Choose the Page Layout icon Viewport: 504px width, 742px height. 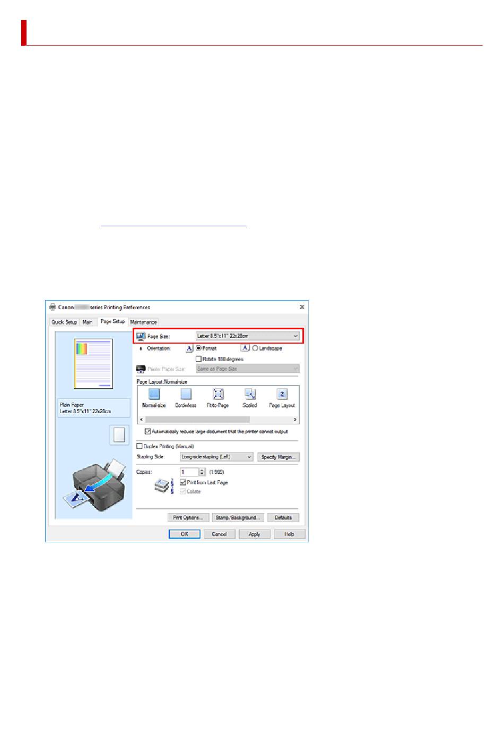click(x=282, y=394)
